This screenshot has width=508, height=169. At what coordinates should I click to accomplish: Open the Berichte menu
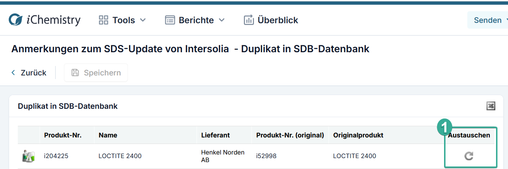pos(195,20)
